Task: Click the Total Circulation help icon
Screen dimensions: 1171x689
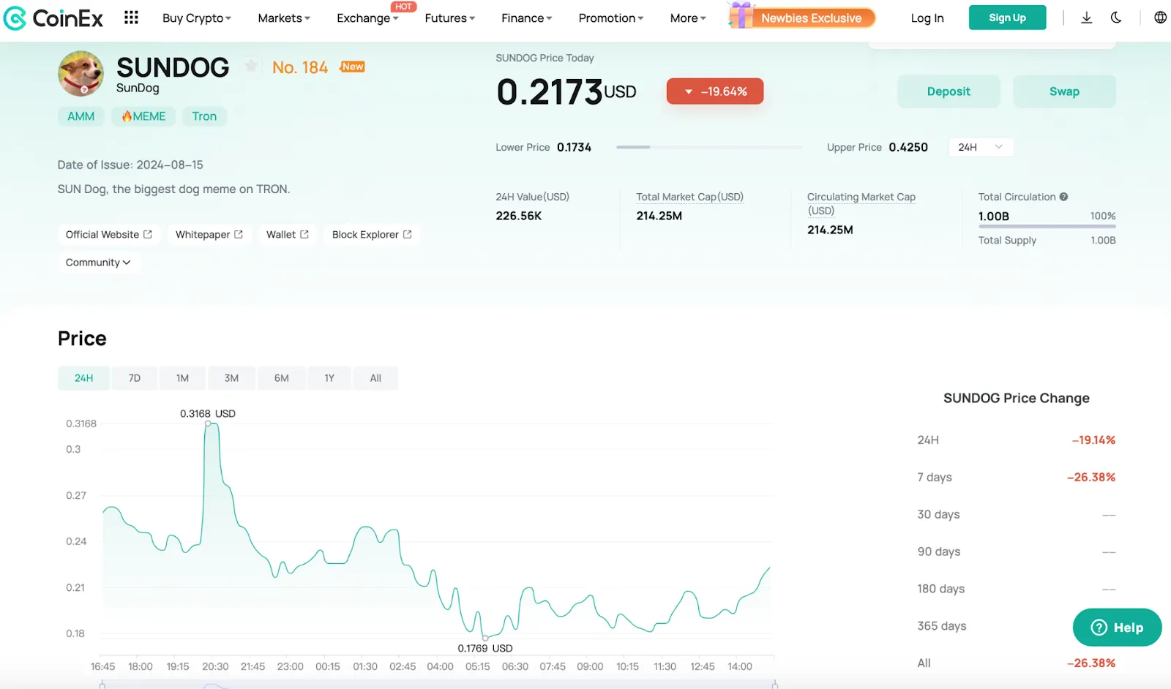Action: (1063, 197)
